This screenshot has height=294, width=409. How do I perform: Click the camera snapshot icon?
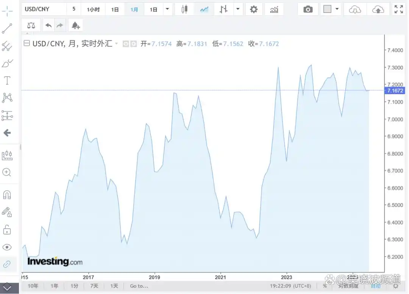308,9
